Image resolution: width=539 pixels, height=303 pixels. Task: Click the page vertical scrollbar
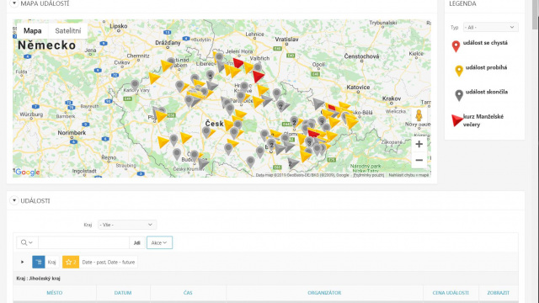pos(536,15)
